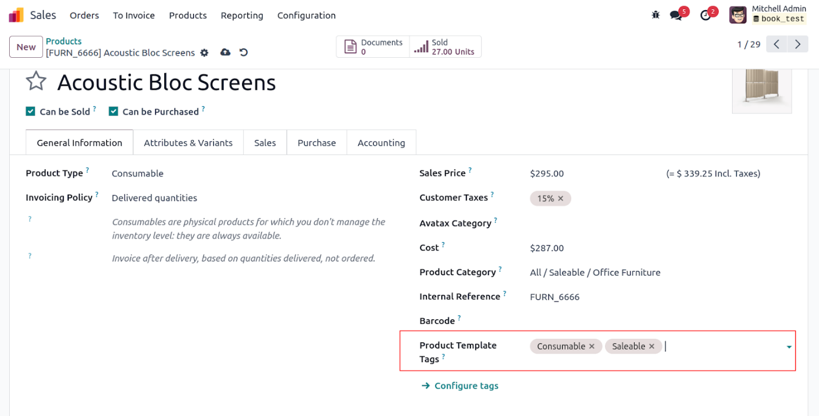This screenshot has height=416, width=819.
Task: Toggle the Can be Sold checkbox
Action: pyautogui.click(x=31, y=112)
